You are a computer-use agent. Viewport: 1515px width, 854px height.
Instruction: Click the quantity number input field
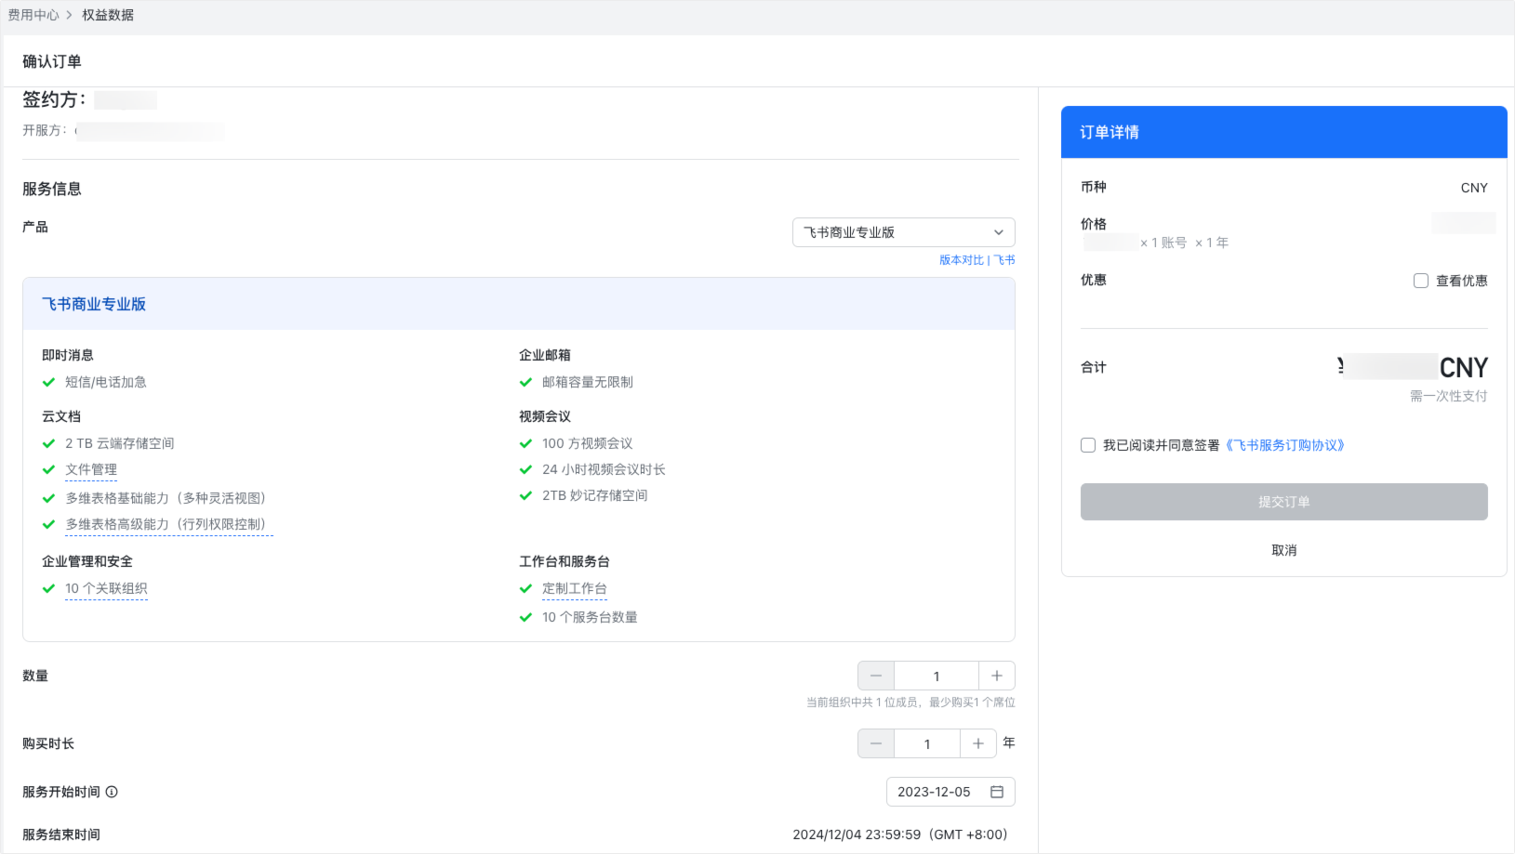(x=936, y=676)
